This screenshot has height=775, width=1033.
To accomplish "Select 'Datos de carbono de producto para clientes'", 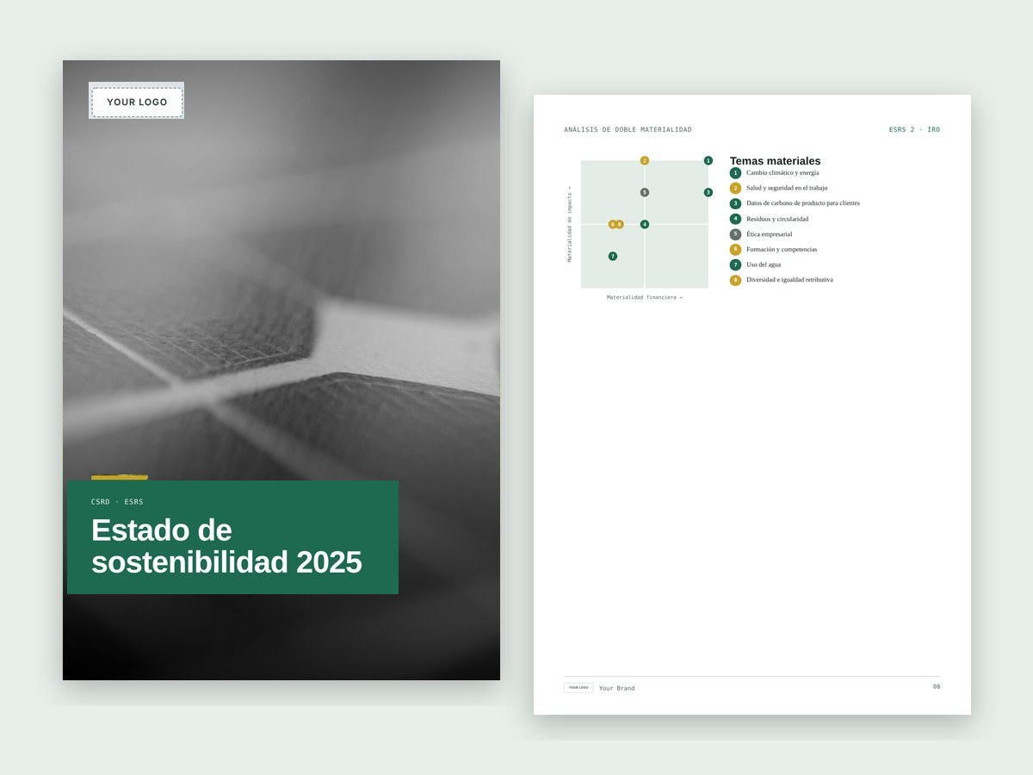I will [803, 204].
